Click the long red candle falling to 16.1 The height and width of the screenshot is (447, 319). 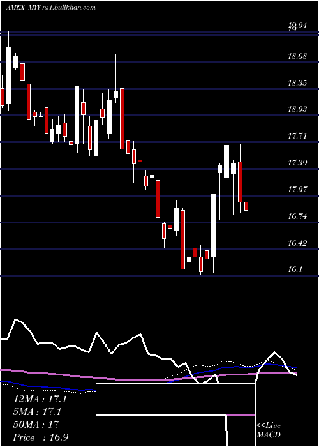(182, 239)
